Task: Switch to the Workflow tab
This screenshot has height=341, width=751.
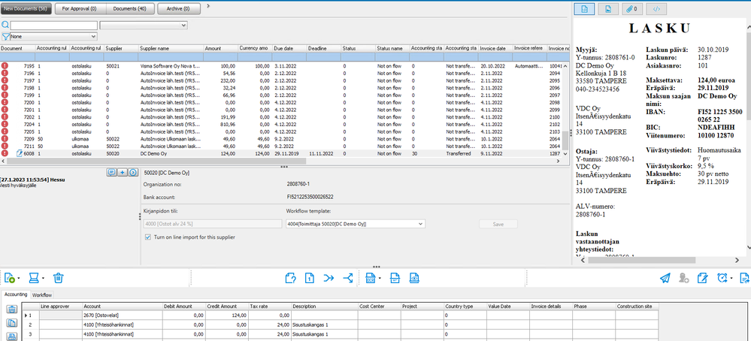Action: point(42,295)
